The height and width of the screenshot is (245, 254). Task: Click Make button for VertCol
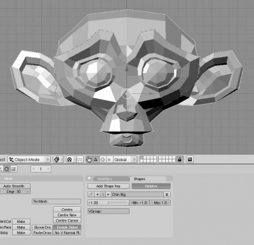click(x=21, y=222)
